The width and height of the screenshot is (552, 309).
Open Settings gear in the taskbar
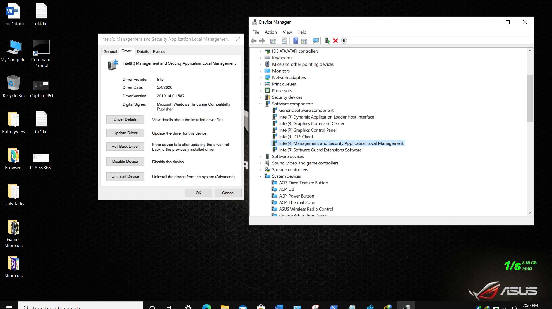pos(188,307)
